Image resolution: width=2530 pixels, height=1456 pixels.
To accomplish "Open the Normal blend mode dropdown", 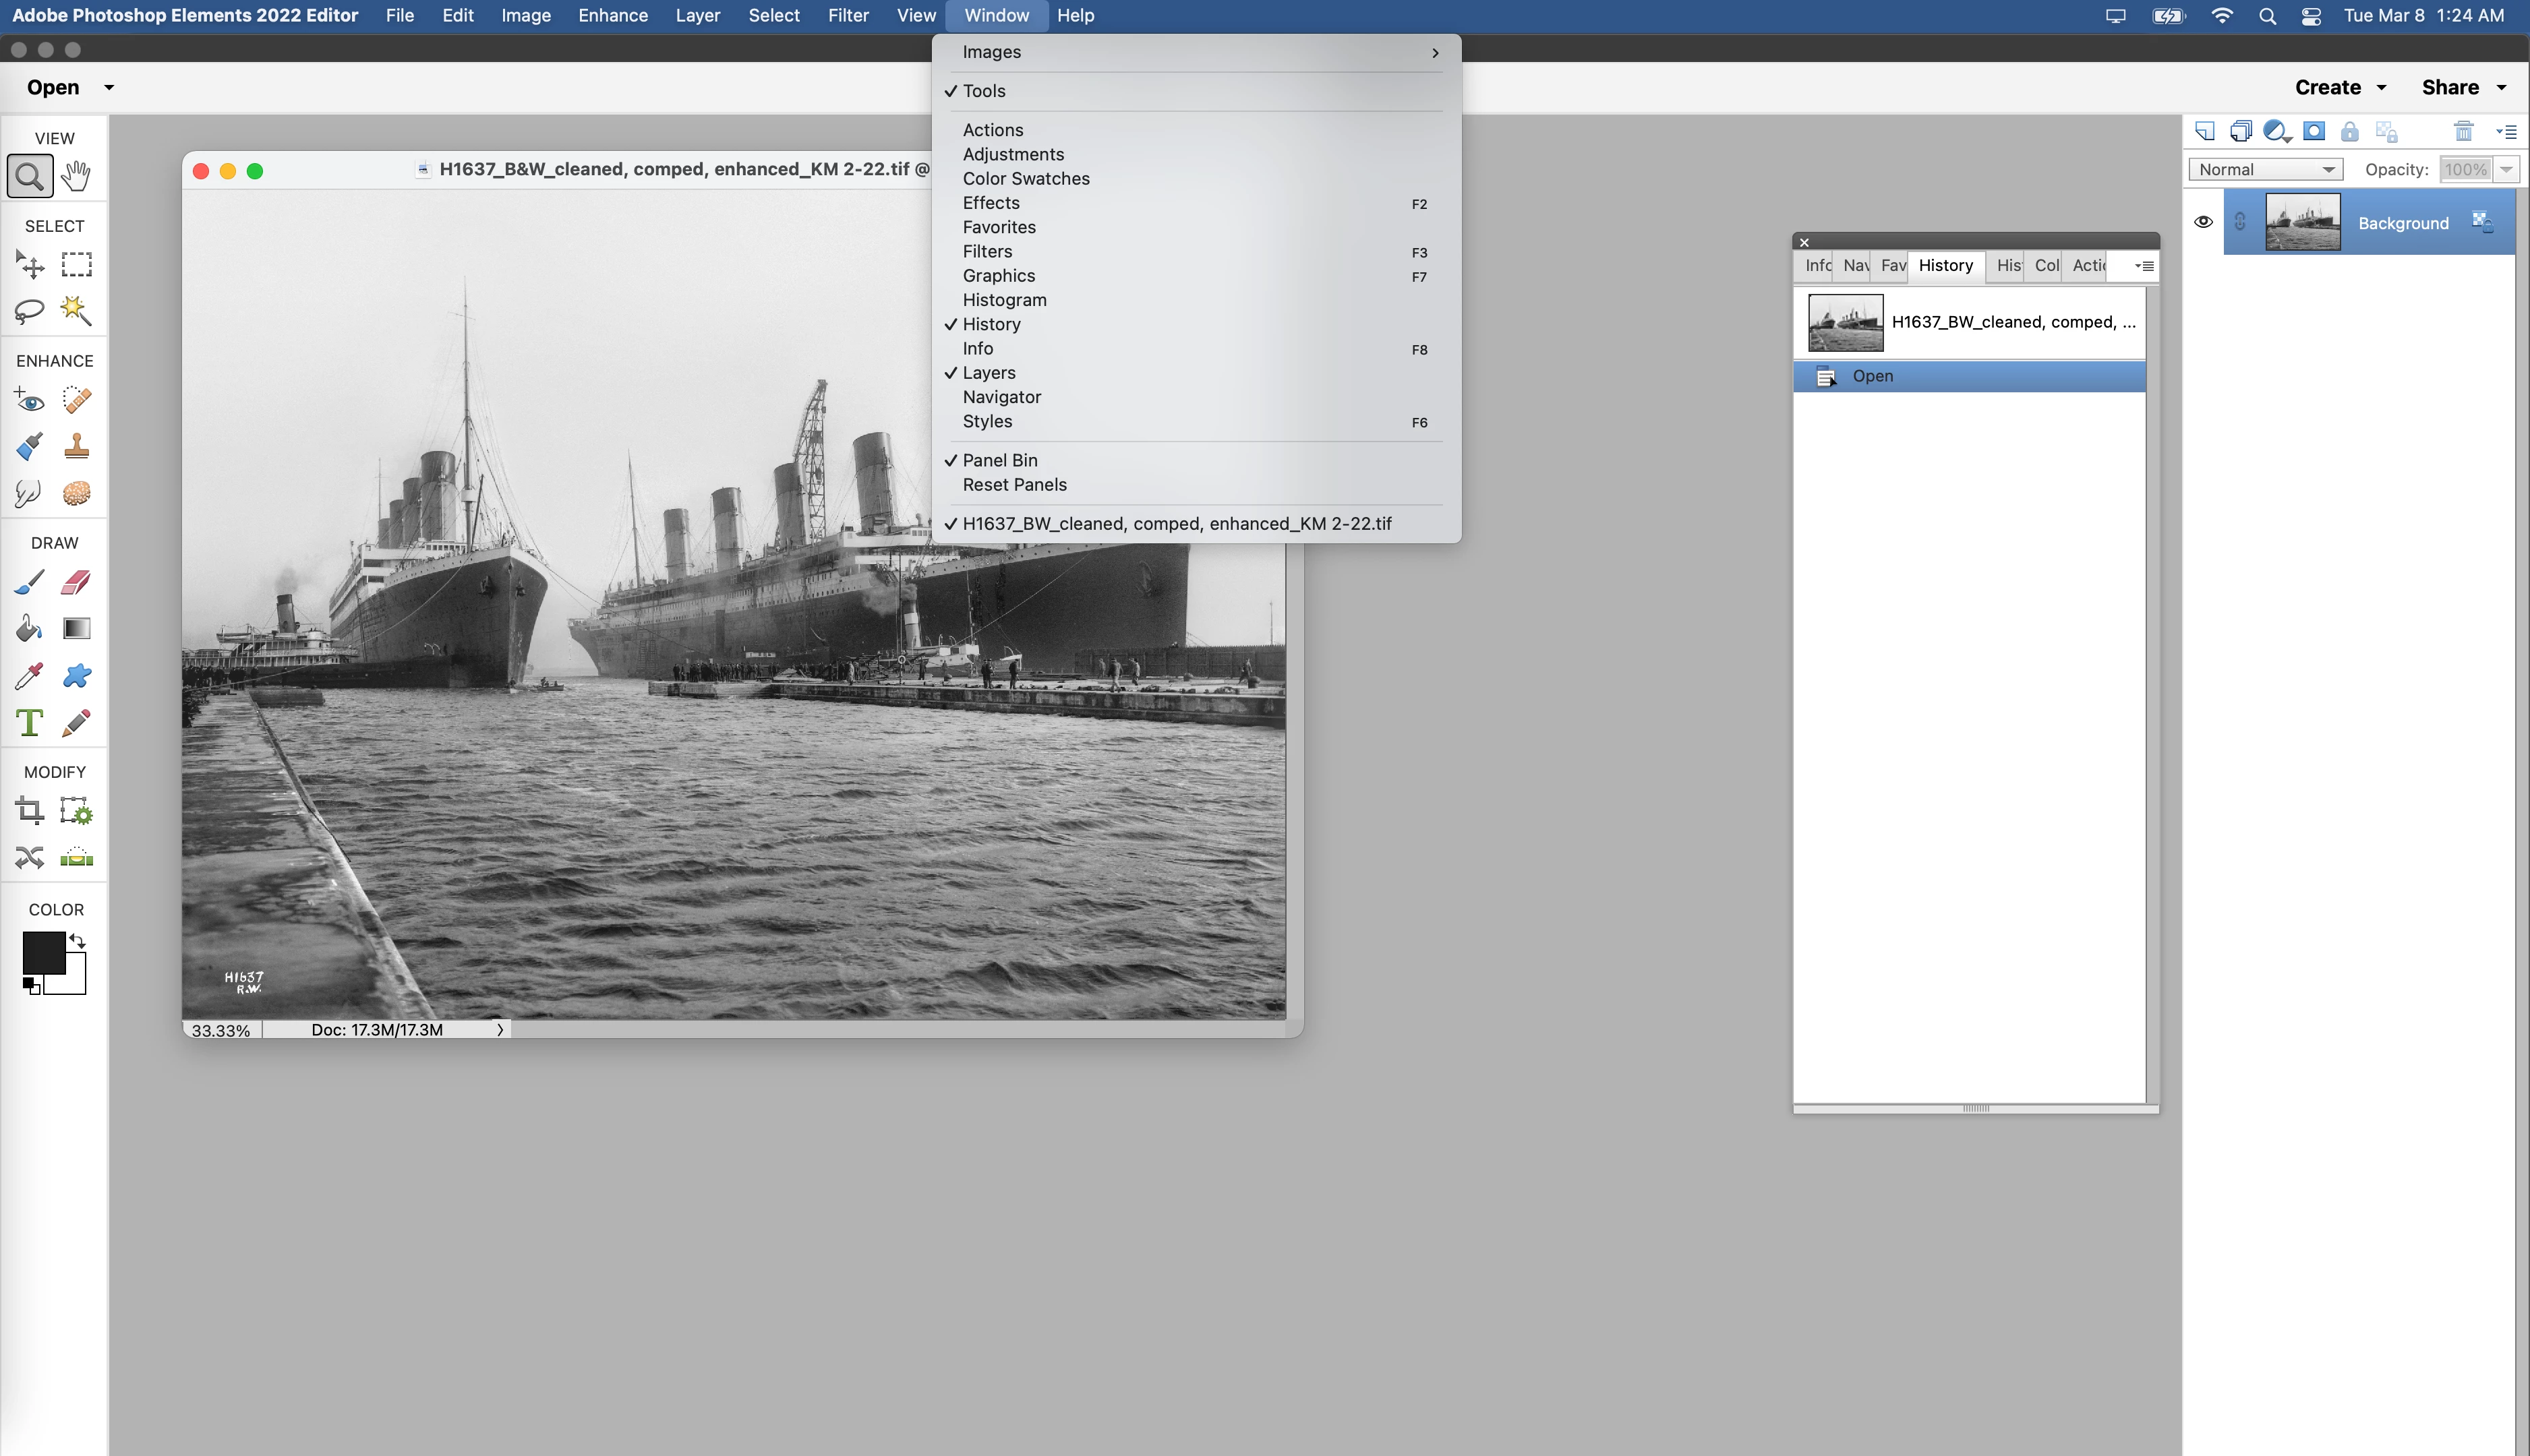I will [2265, 169].
